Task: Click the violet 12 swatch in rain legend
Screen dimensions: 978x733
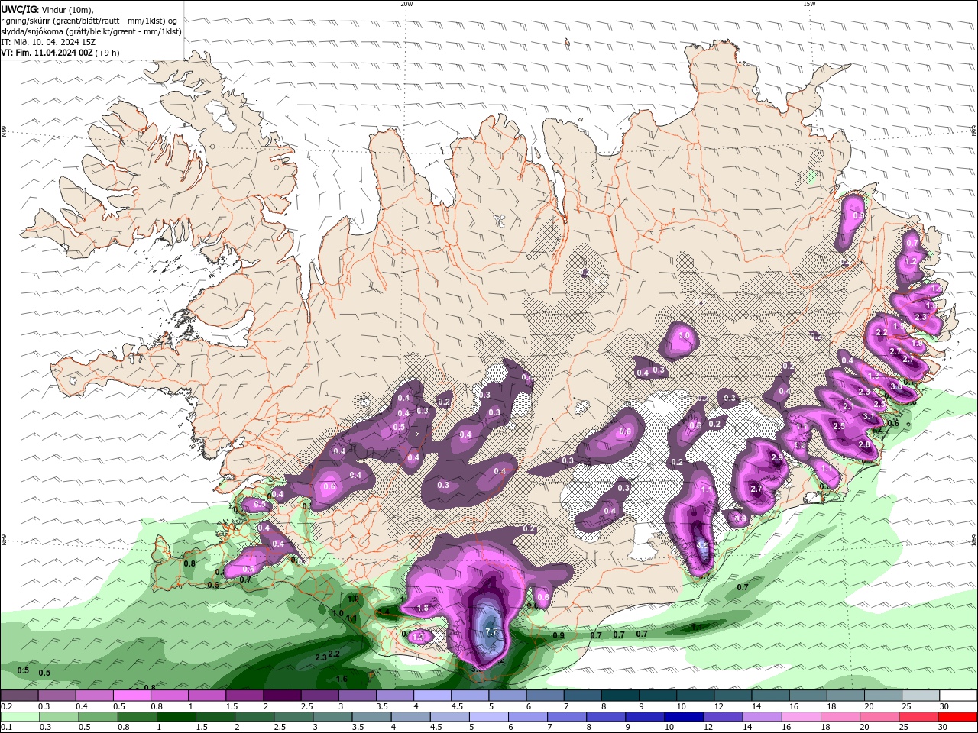Action: (x=722, y=717)
